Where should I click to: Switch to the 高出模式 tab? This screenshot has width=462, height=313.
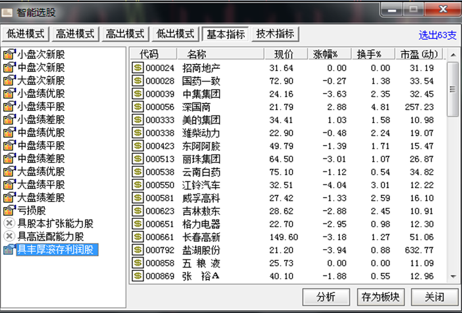[x=125, y=34]
